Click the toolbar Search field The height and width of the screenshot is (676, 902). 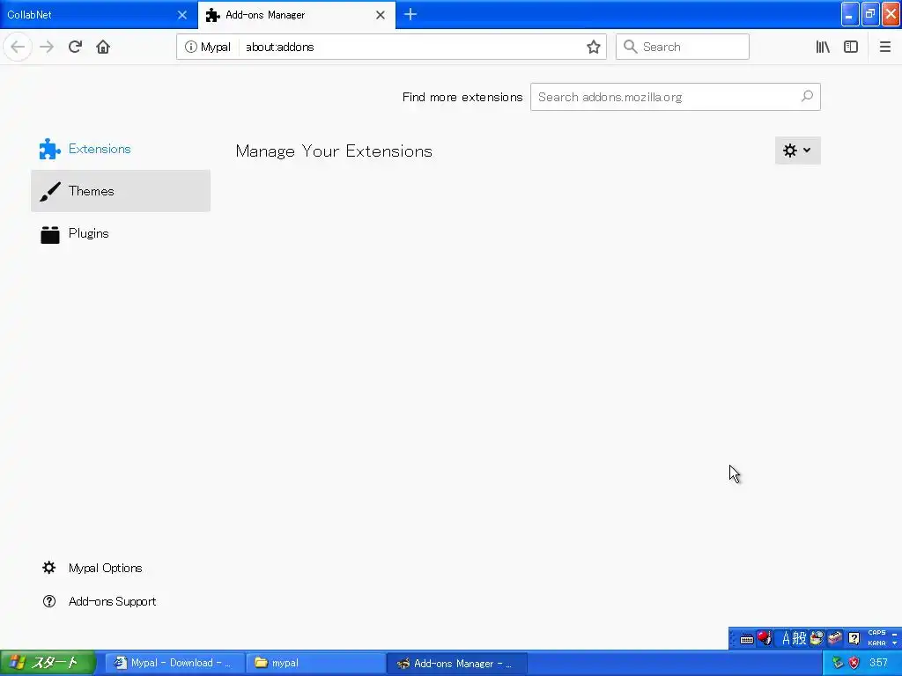(683, 47)
